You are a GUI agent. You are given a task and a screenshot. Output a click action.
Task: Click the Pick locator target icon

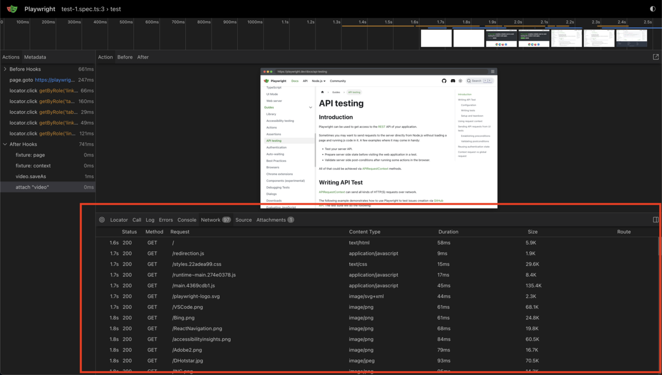coord(102,219)
